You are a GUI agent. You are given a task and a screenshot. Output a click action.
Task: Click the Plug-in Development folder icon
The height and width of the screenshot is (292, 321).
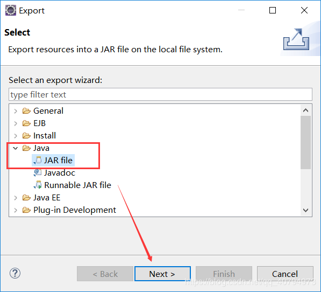point(26,210)
